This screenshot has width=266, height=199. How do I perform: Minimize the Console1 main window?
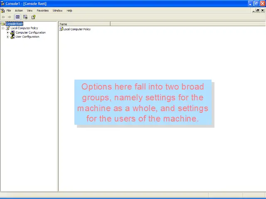[x=251, y=3]
